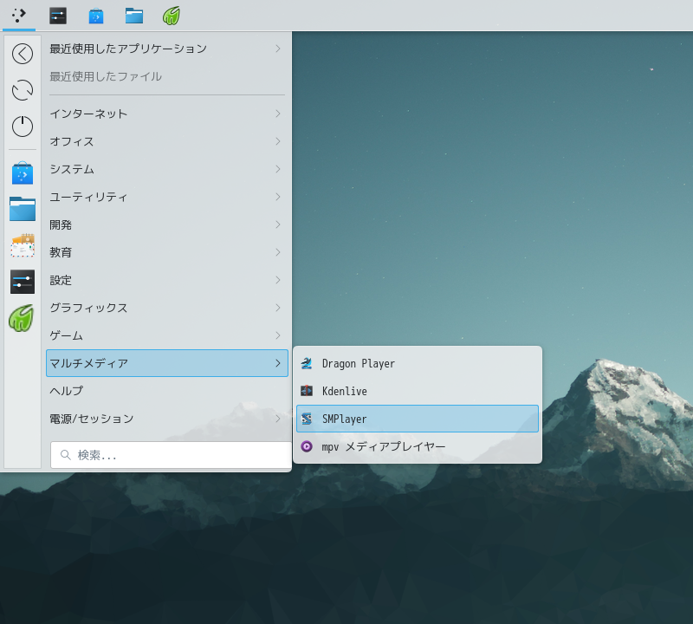Click the Dragon Player icon
The width and height of the screenshot is (693, 624).
pos(307,363)
